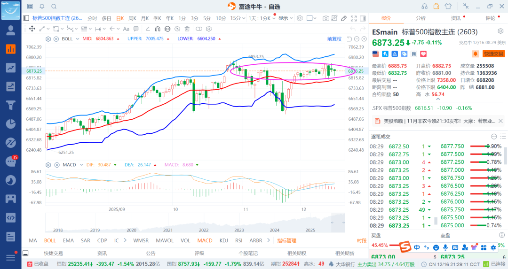Expand the 15分 timeframe dropdown
The height and width of the screenshot is (269, 508).
238,18
